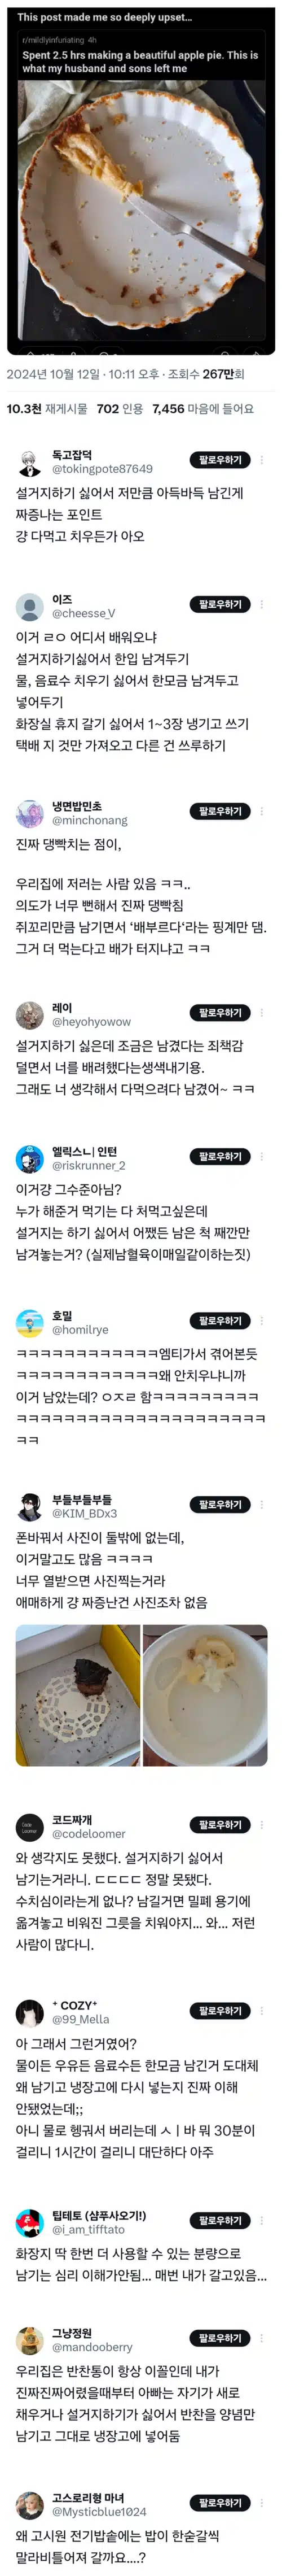Follow user @cheesse_V
Viewport: 282px width, 2576px height.
(x=220, y=604)
